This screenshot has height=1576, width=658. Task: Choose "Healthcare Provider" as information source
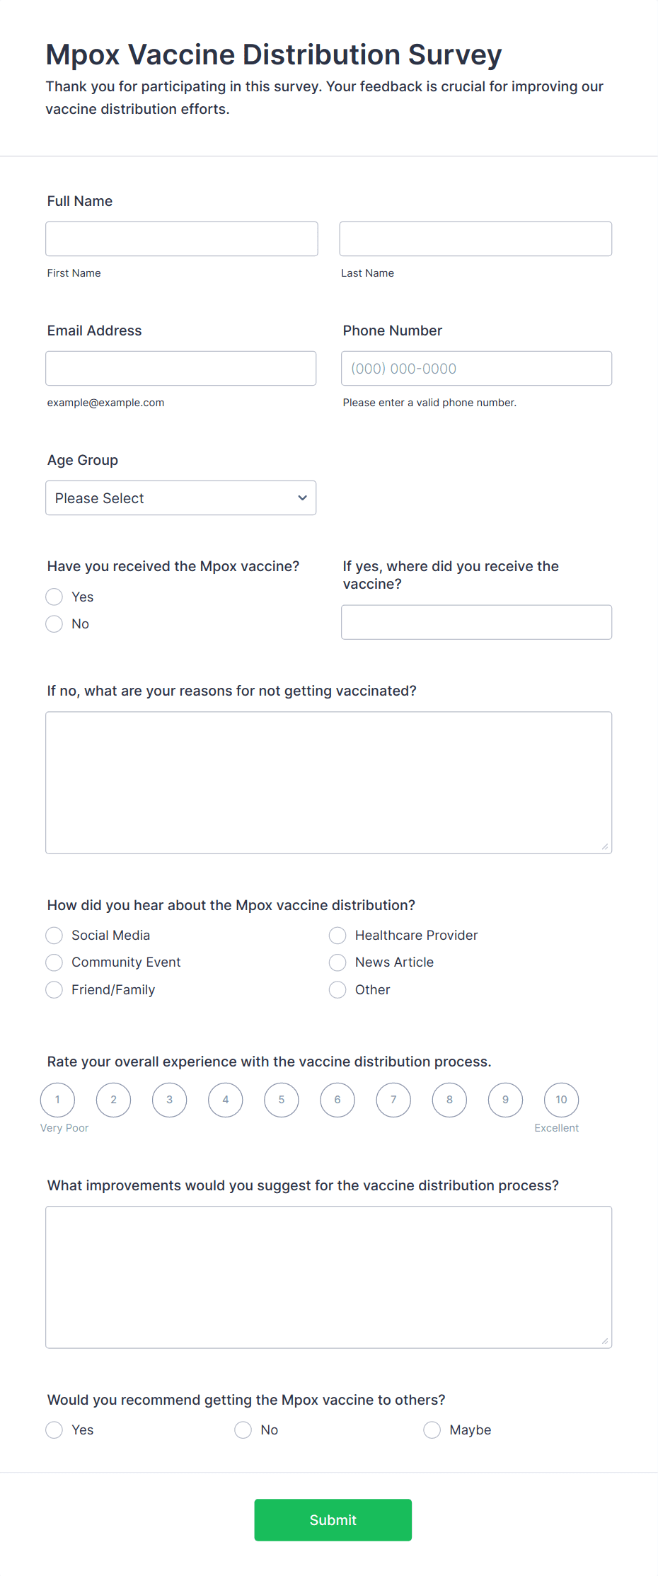[x=337, y=935]
